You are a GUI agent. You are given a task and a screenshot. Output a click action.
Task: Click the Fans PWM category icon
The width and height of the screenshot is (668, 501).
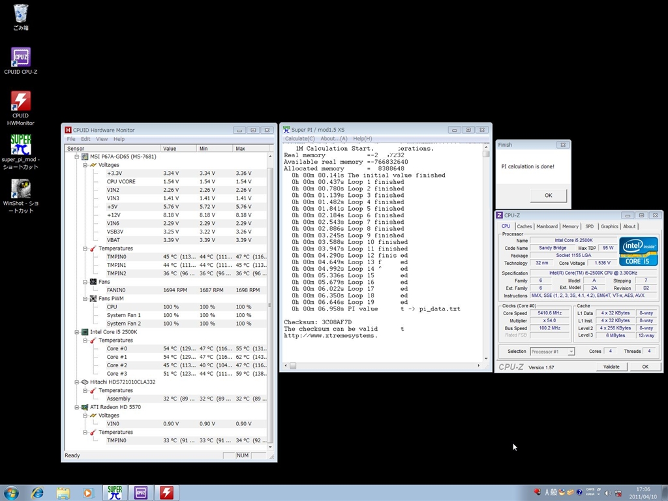click(x=93, y=299)
